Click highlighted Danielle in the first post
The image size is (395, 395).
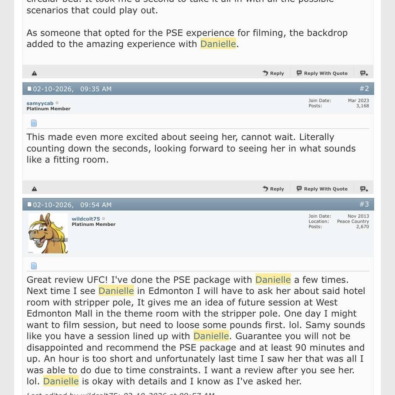(218, 44)
